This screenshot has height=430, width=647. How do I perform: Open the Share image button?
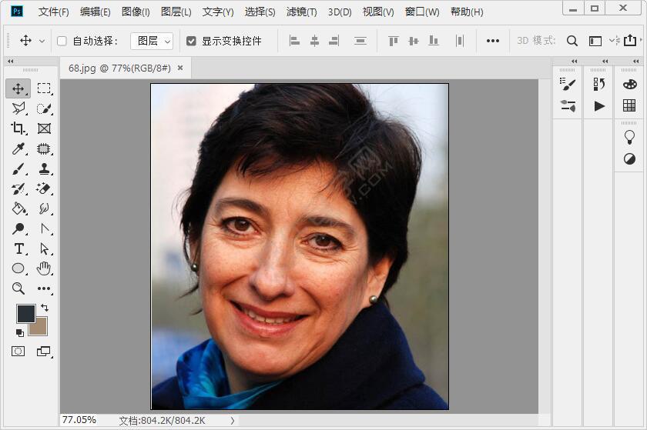[630, 41]
